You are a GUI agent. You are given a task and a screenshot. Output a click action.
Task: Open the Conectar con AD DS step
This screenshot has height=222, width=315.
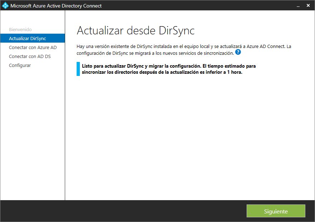30,57
